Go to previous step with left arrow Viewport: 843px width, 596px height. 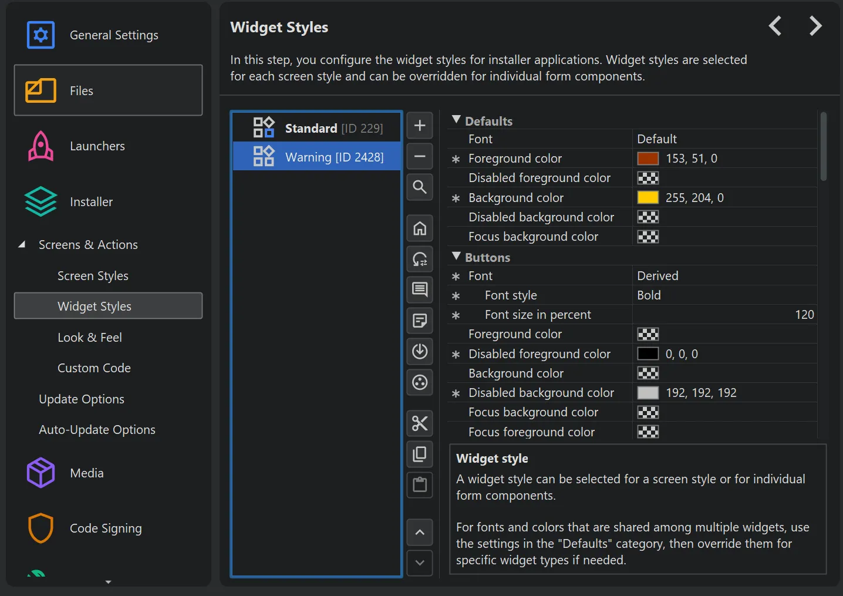pos(775,26)
